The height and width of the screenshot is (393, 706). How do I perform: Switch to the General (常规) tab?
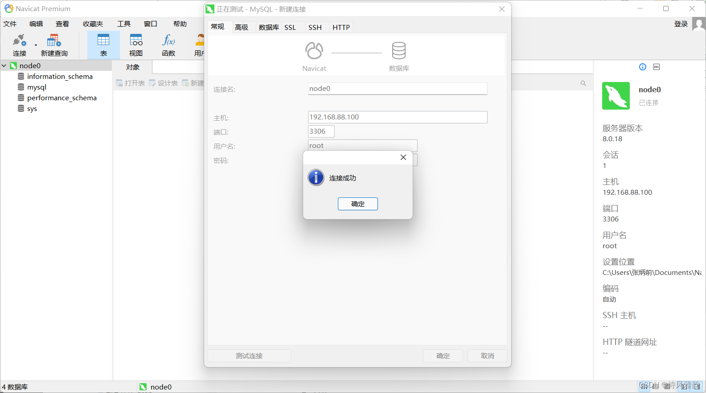coord(218,27)
